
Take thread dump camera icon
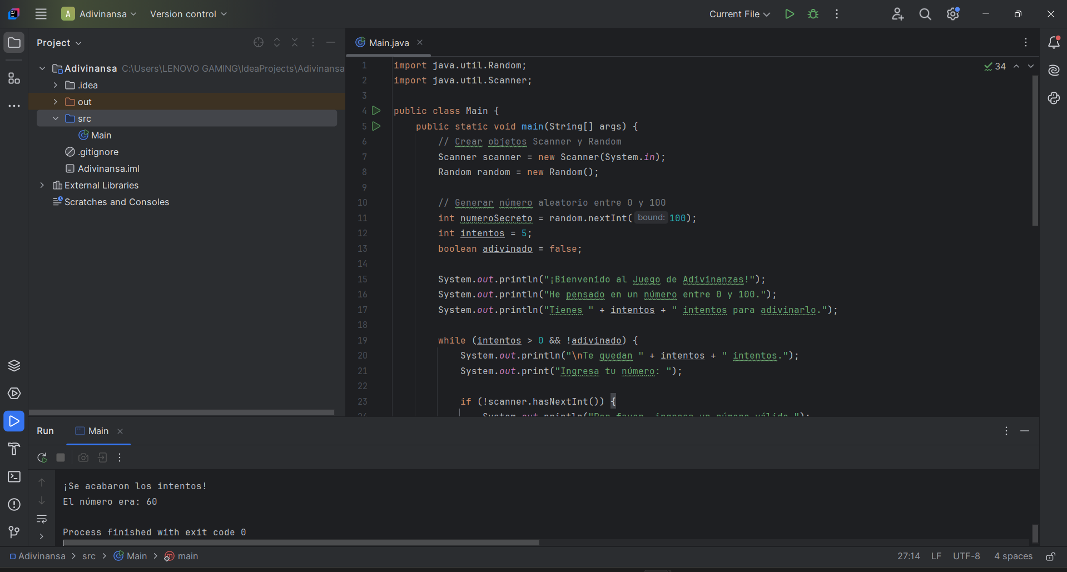83,457
